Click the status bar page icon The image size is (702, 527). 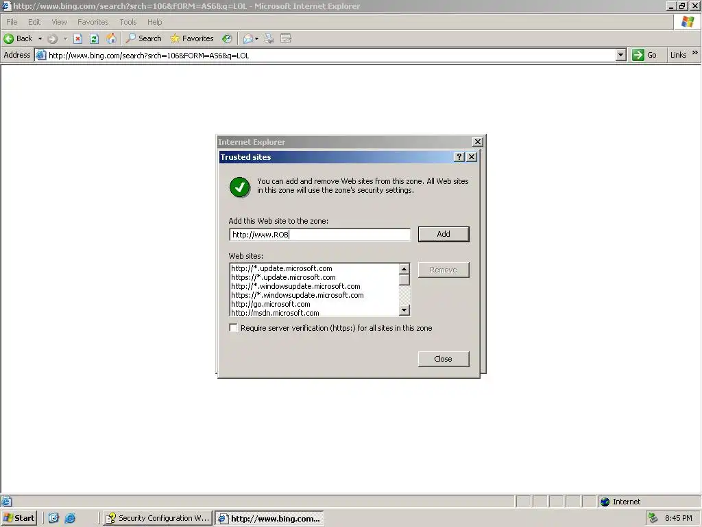coord(6,502)
